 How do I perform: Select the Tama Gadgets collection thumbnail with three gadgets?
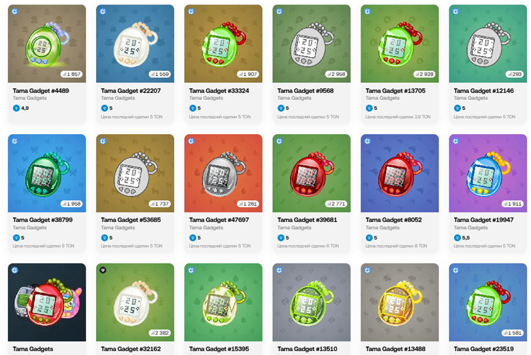coord(47,302)
